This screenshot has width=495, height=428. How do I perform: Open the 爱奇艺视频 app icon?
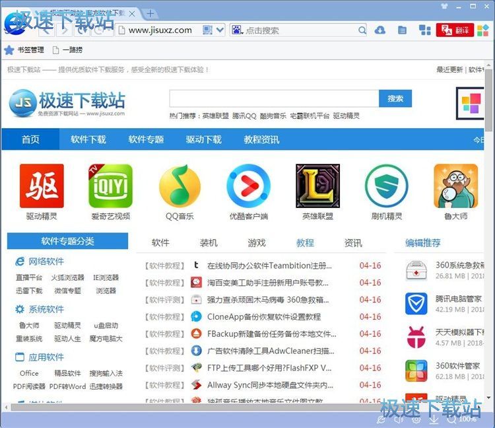tap(110, 186)
